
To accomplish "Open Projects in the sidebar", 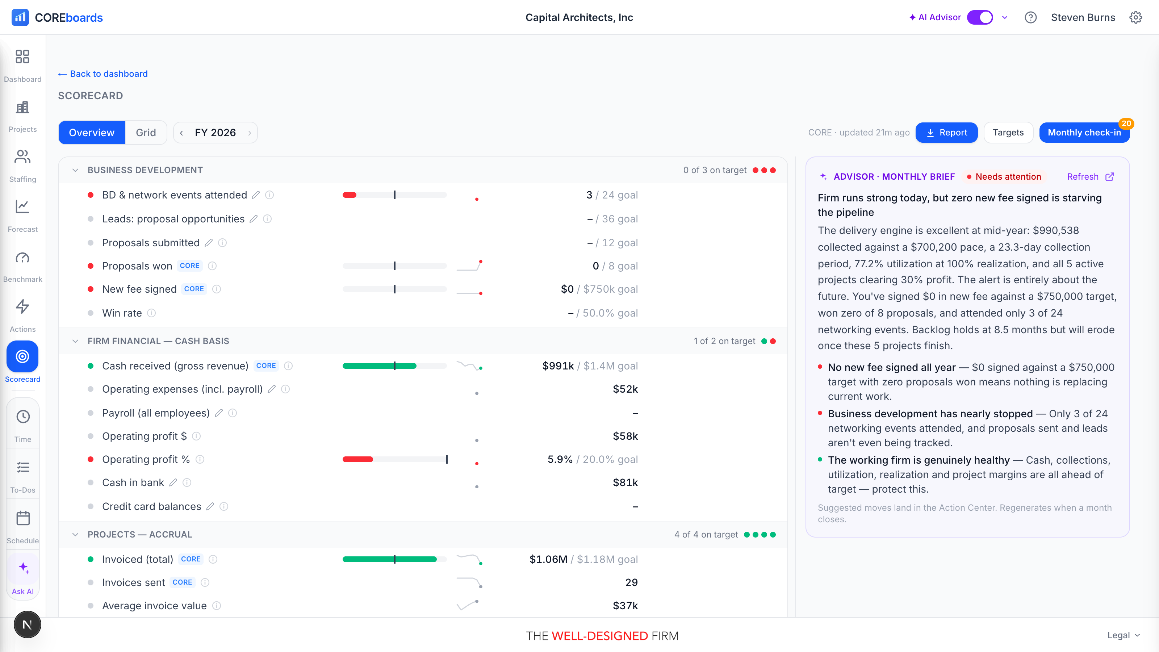I will point(22,107).
